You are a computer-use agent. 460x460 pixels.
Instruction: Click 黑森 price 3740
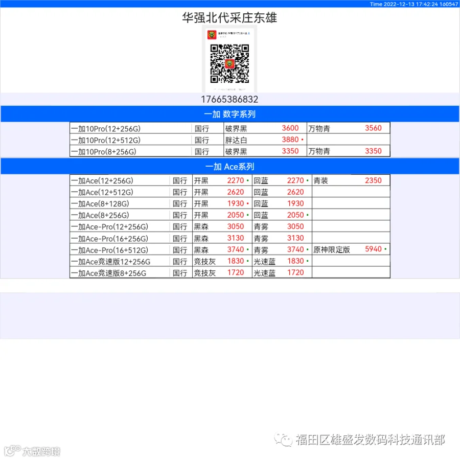tap(236, 249)
